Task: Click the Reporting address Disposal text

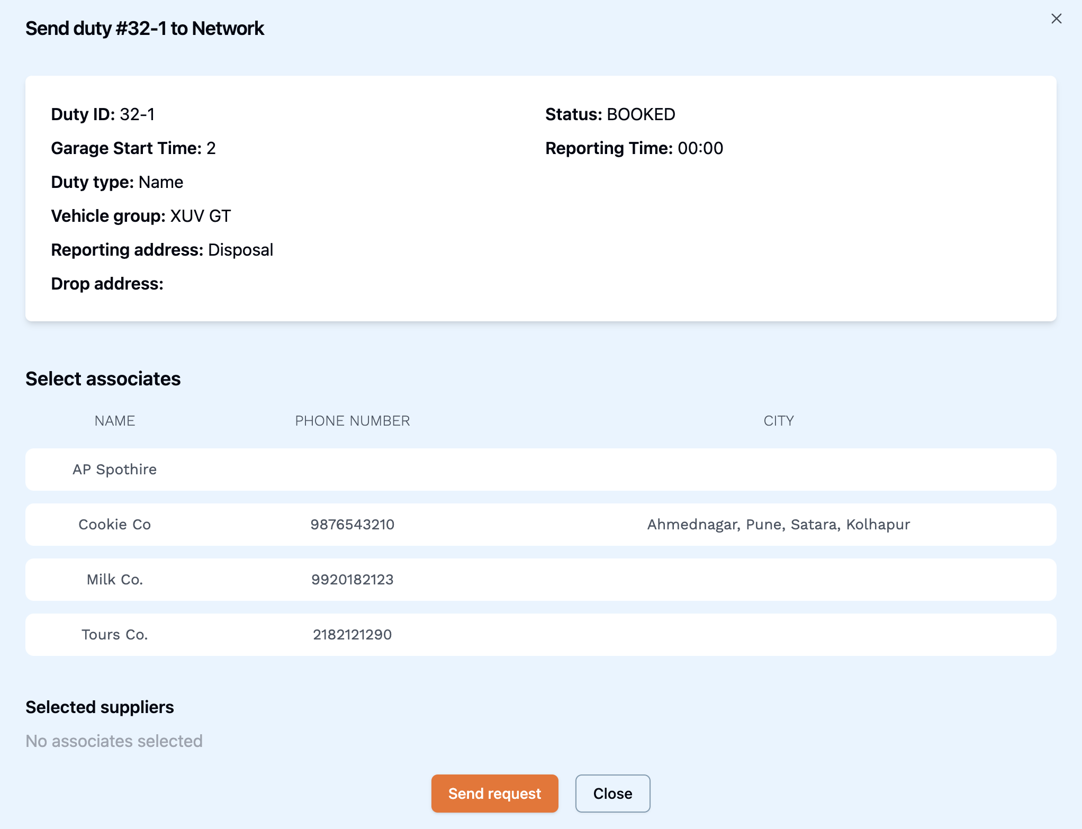Action: [x=162, y=250]
